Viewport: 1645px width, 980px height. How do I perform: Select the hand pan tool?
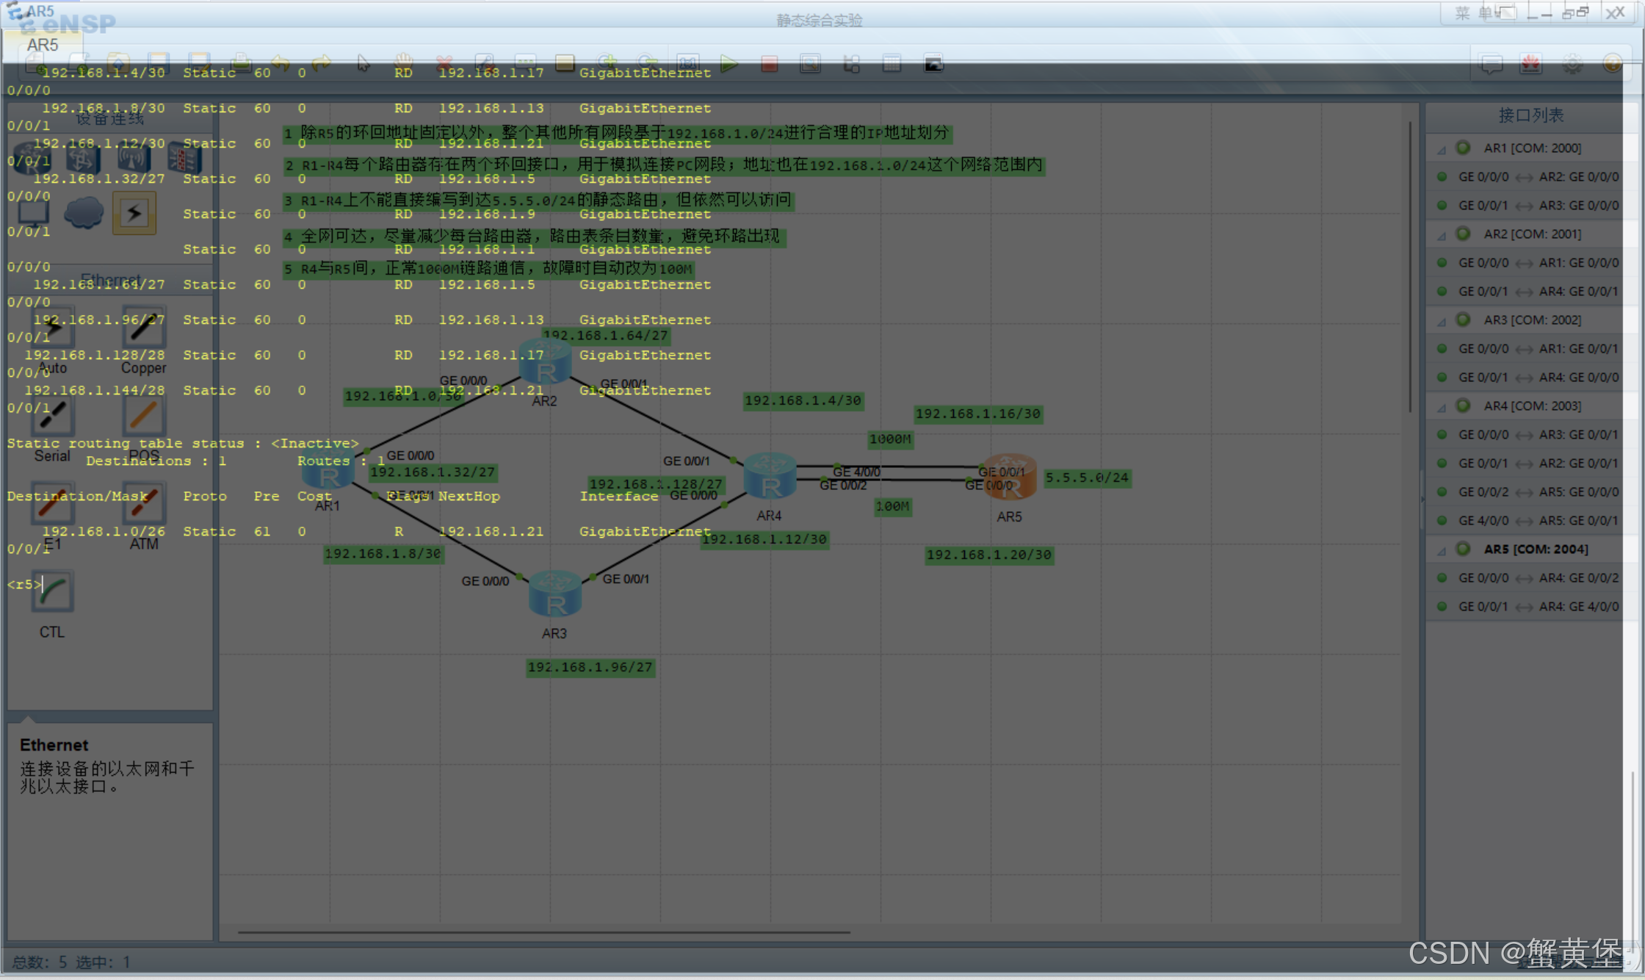tap(403, 63)
